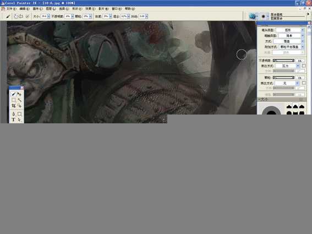Viewport: 312px width, 234px height.
Task: Pick the first brush tip profile
Action: pyautogui.click(x=289, y=107)
